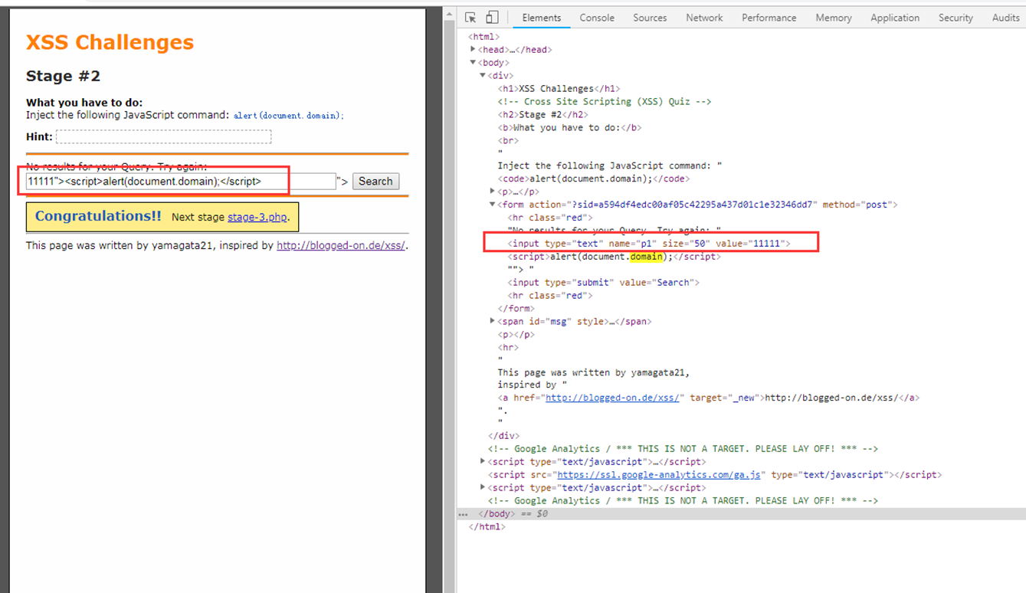Select the b "What you have to do:" node
This screenshot has height=593, width=1026.
point(569,128)
